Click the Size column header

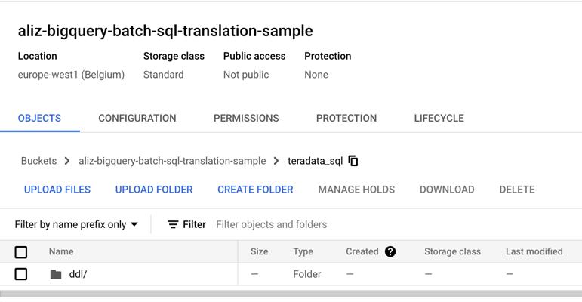(259, 251)
